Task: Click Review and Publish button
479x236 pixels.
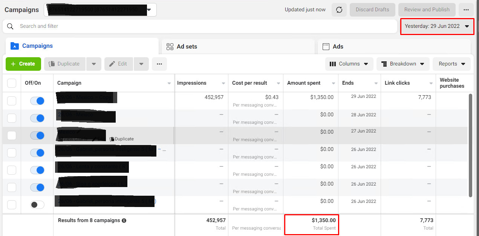Action: 427,10
